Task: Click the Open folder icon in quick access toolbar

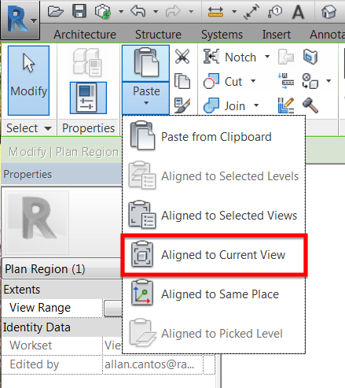Action: (55, 11)
